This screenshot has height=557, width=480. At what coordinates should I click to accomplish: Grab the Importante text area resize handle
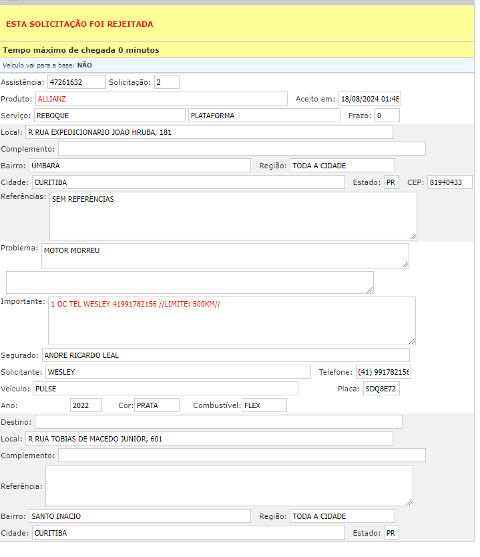point(412,341)
